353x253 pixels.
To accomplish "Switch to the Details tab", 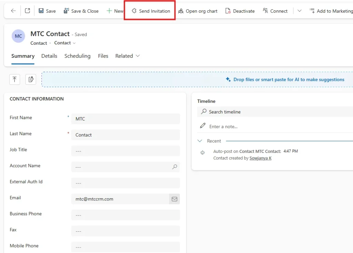I will click(49, 56).
